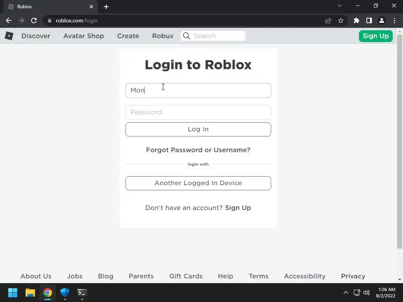Click the search magnifier icon
The height and width of the screenshot is (302, 403).
(187, 36)
